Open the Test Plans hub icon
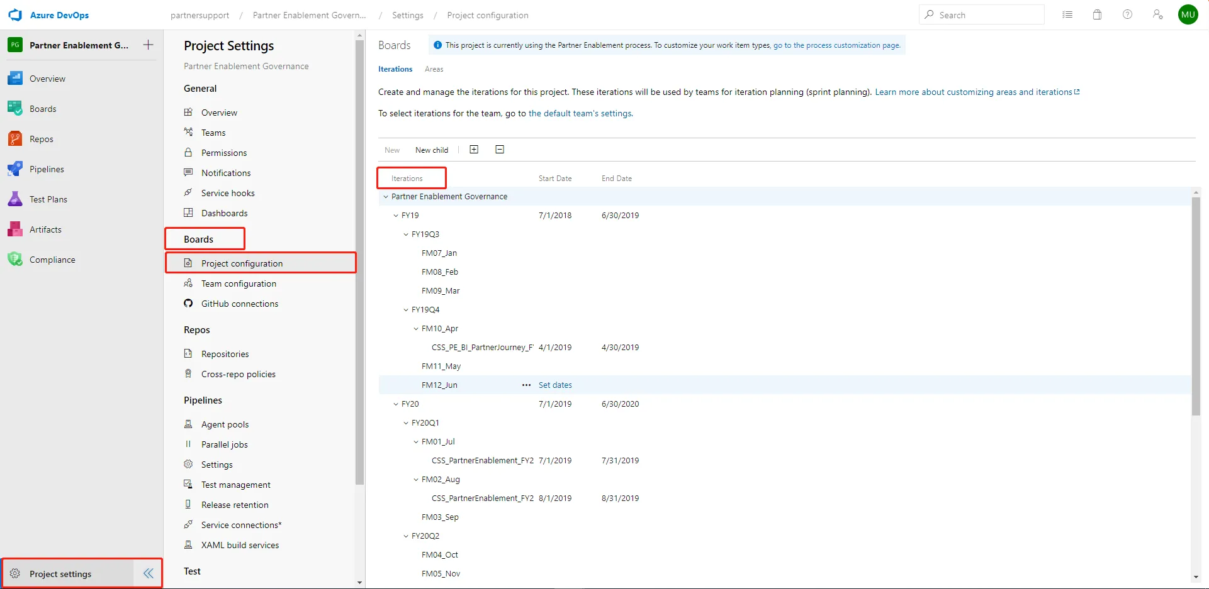 tap(15, 199)
